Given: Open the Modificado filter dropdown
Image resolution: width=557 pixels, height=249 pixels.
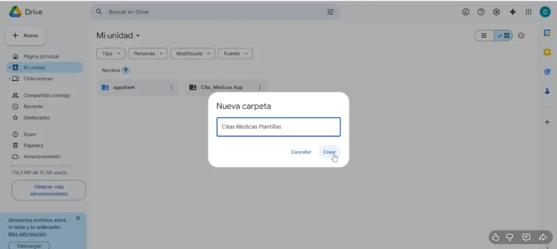Looking at the screenshot, I should (193, 54).
